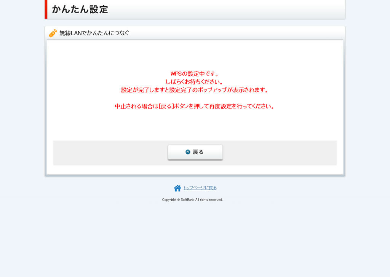Click the しばらくお待ちください message line
Image resolution: width=390 pixels, height=277 pixels.
coord(195,82)
